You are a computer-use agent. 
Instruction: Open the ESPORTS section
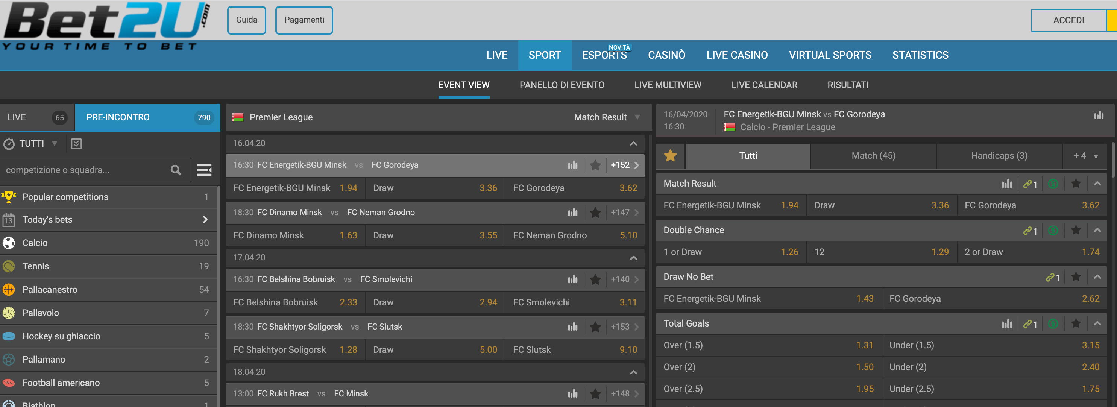(604, 55)
